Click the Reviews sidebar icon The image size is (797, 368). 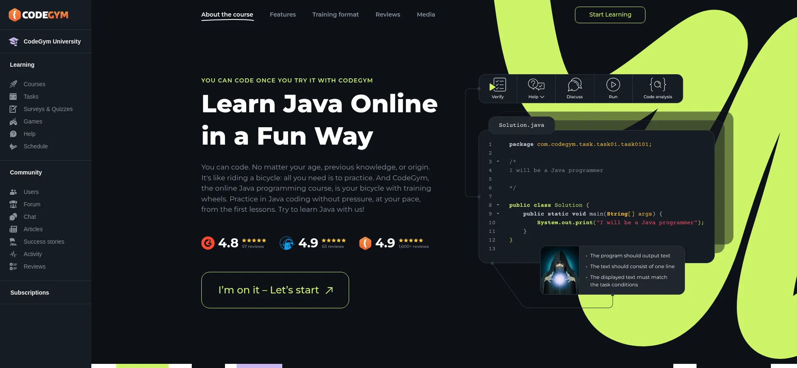[13, 266]
